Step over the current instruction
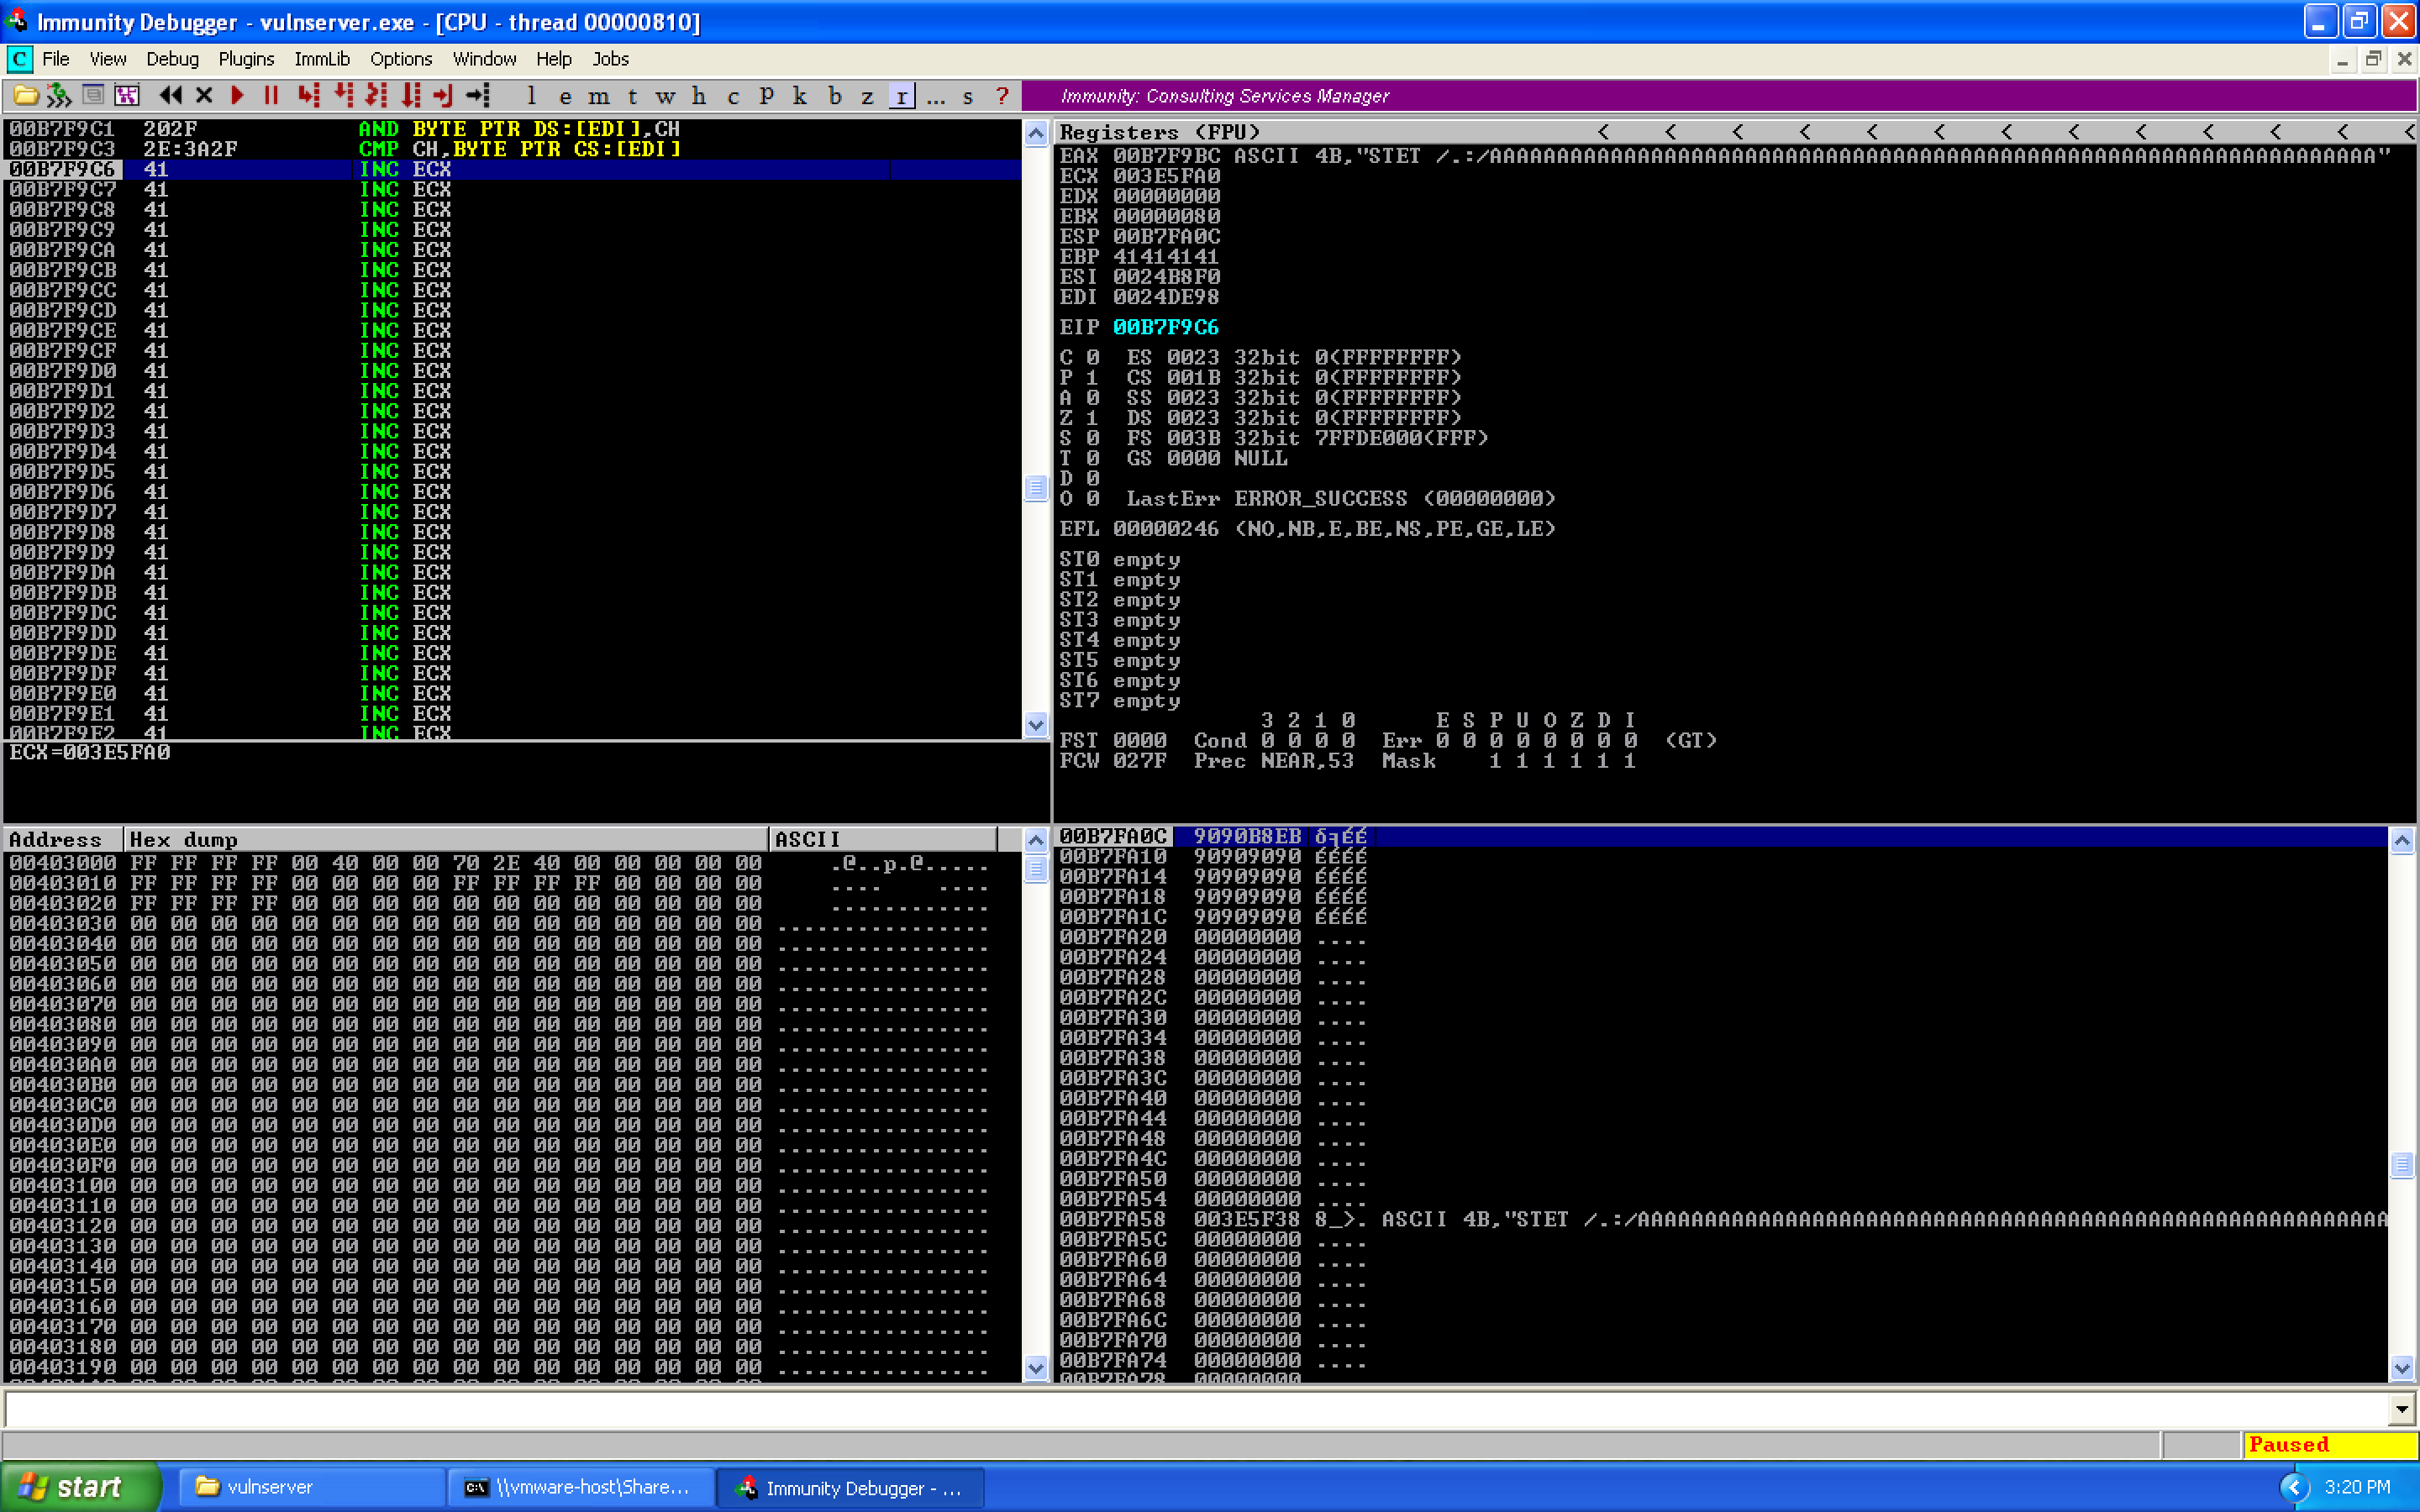2420x1512 pixels. (x=342, y=96)
